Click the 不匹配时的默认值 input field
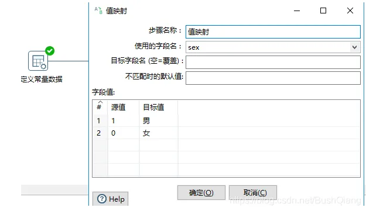The height and width of the screenshot is (211, 366). pyautogui.click(x=273, y=78)
